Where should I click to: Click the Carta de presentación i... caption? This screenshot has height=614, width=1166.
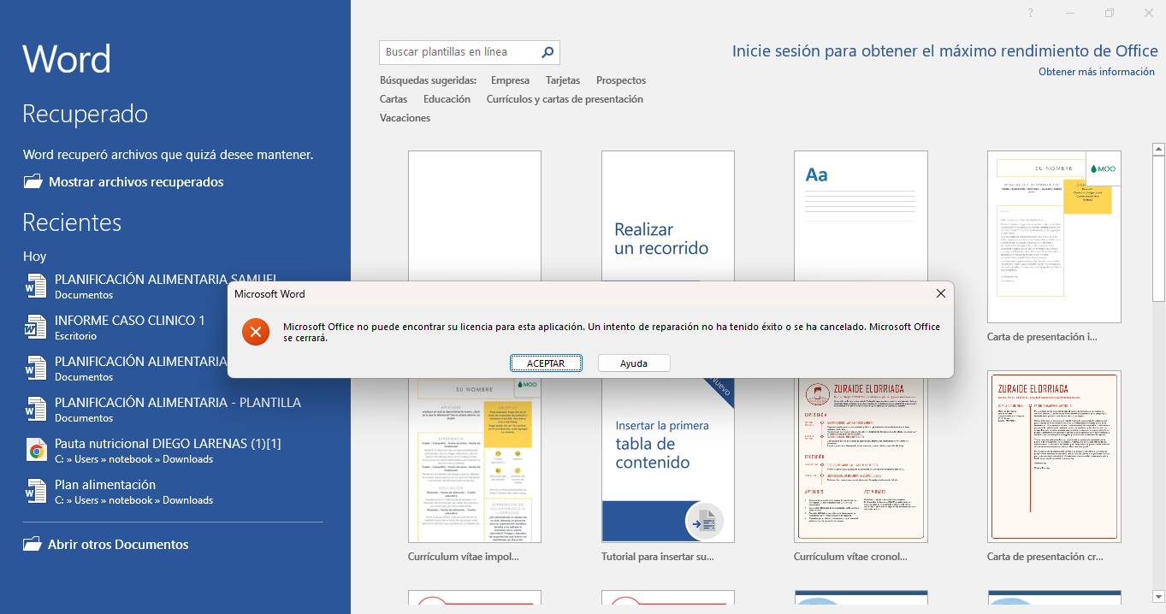(1042, 337)
